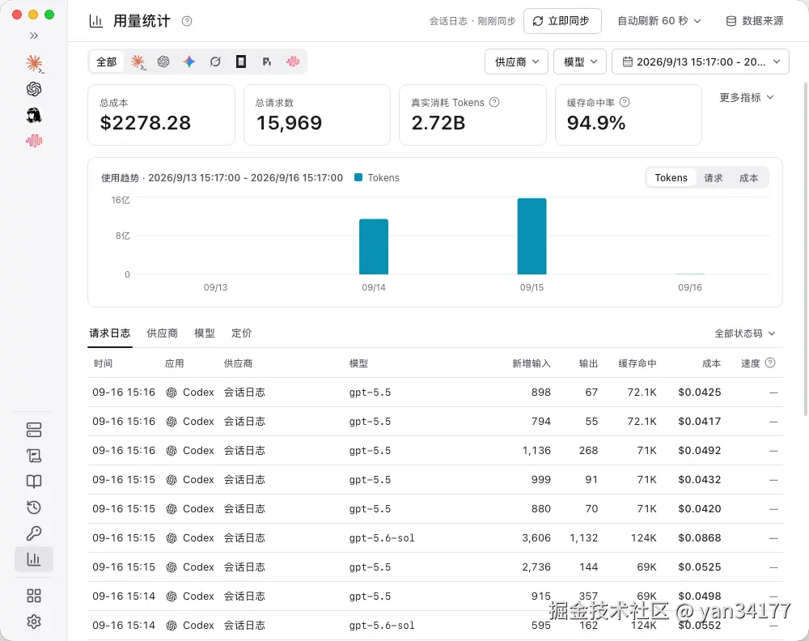Click the 立即同步 sync button
809x641 pixels.
[x=562, y=21]
